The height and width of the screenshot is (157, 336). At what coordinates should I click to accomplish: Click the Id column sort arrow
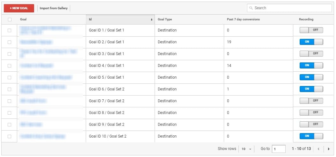click(151, 19)
